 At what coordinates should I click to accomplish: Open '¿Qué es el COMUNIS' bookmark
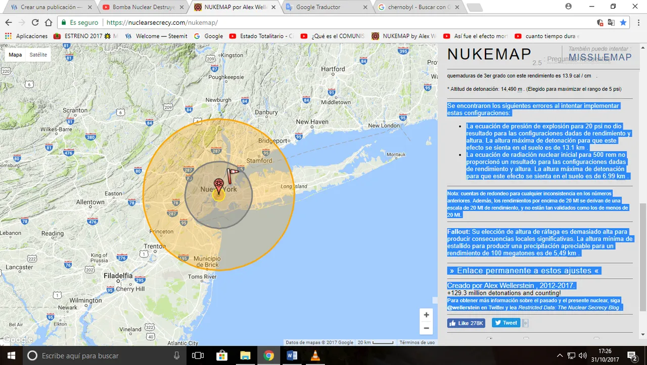[x=332, y=36]
